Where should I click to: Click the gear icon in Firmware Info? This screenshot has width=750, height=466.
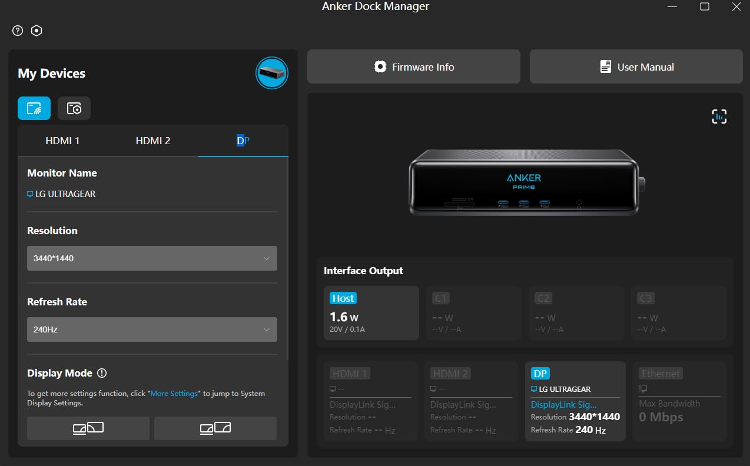[380, 66]
